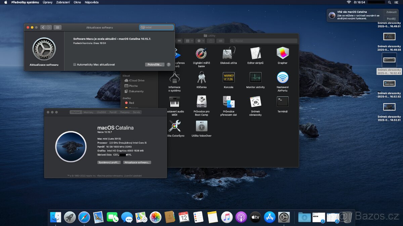The height and width of the screenshot is (226, 403).
Task: Switch to Paměť tab in About This Mac
Action: pos(113,112)
